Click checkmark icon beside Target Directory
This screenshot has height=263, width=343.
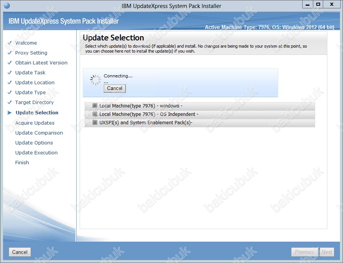10,102
